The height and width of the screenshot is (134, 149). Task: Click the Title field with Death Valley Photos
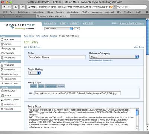click(x=57, y=57)
